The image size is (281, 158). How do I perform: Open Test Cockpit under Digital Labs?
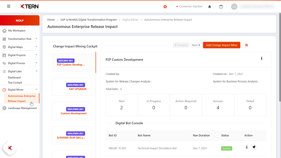point(15,83)
